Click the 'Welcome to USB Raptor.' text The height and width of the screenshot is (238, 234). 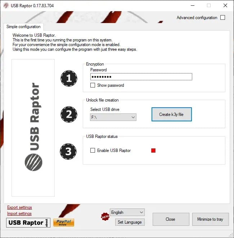[34, 35]
